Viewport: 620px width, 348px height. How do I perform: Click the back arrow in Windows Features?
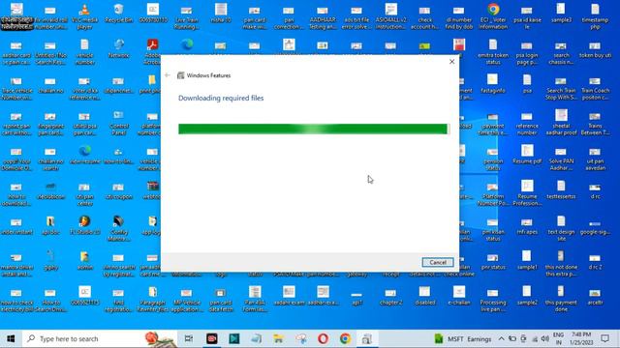[x=168, y=75]
